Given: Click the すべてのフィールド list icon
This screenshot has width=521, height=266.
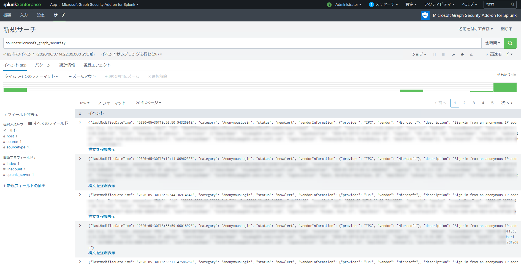Looking at the screenshot, I should click(30, 123).
